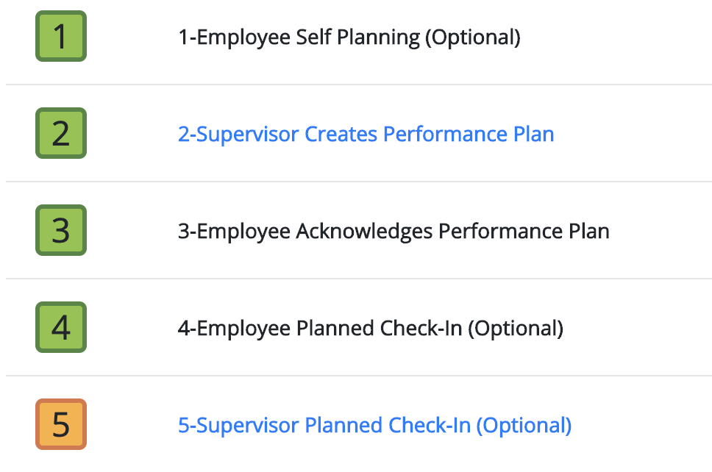The image size is (712, 472).
Task: Click the icon beside Employee Acknowledges Performance Plan
Action: (x=61, y=230)
